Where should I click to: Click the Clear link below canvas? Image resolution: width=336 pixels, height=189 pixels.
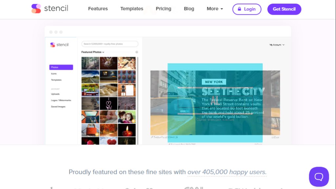click(276, 137)
